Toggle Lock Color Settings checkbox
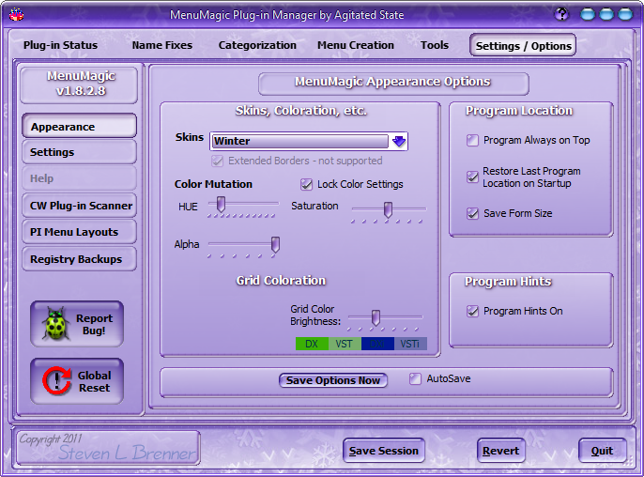 pos(306,184)
